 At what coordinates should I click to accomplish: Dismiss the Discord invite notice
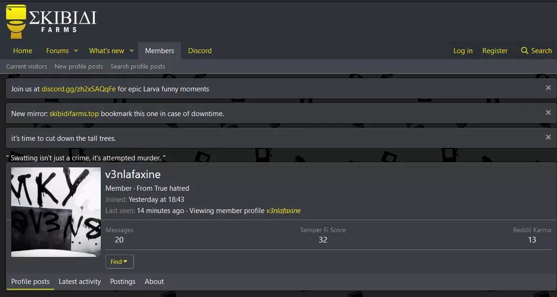(548, 88)
